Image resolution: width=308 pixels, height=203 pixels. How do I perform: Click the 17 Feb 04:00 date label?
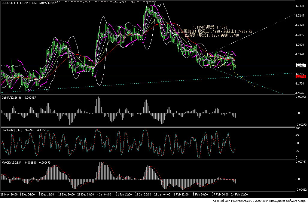pos(220,194)
